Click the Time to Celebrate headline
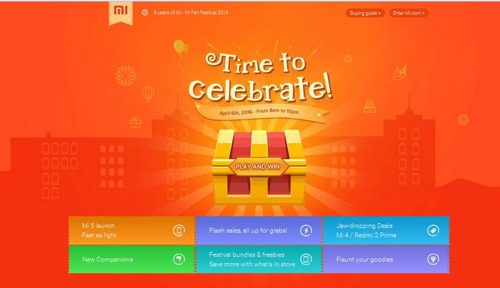This screenshot has height=288, width=500. (260, 77)
